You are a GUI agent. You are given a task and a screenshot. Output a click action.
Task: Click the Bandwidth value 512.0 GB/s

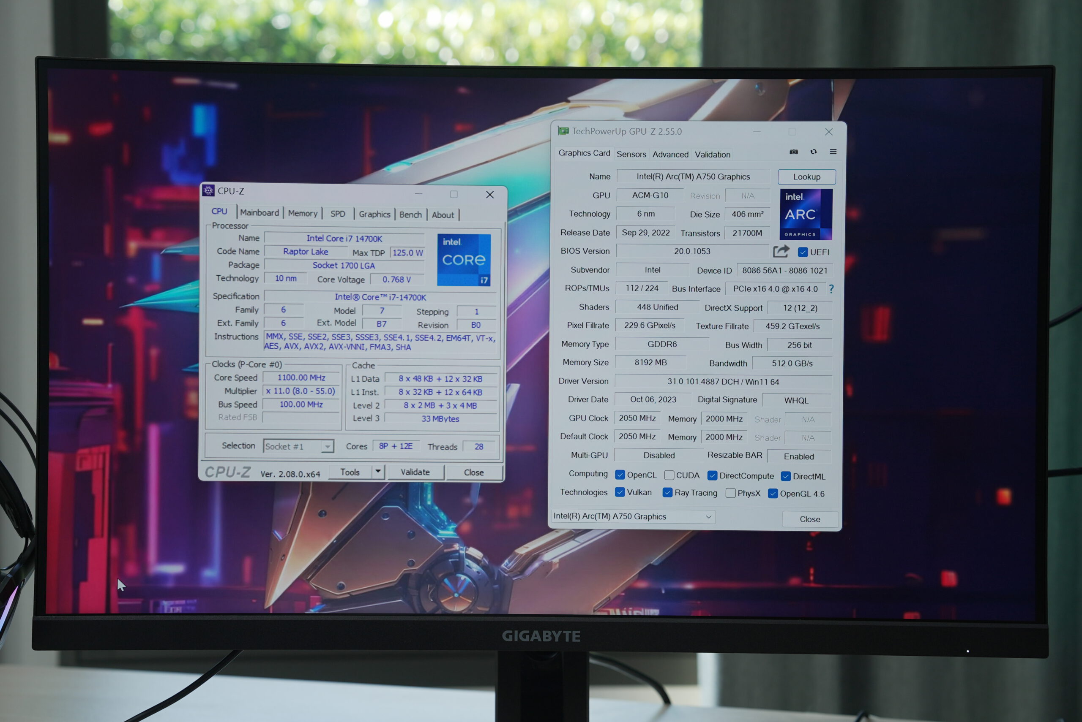(x=792, y=363)
